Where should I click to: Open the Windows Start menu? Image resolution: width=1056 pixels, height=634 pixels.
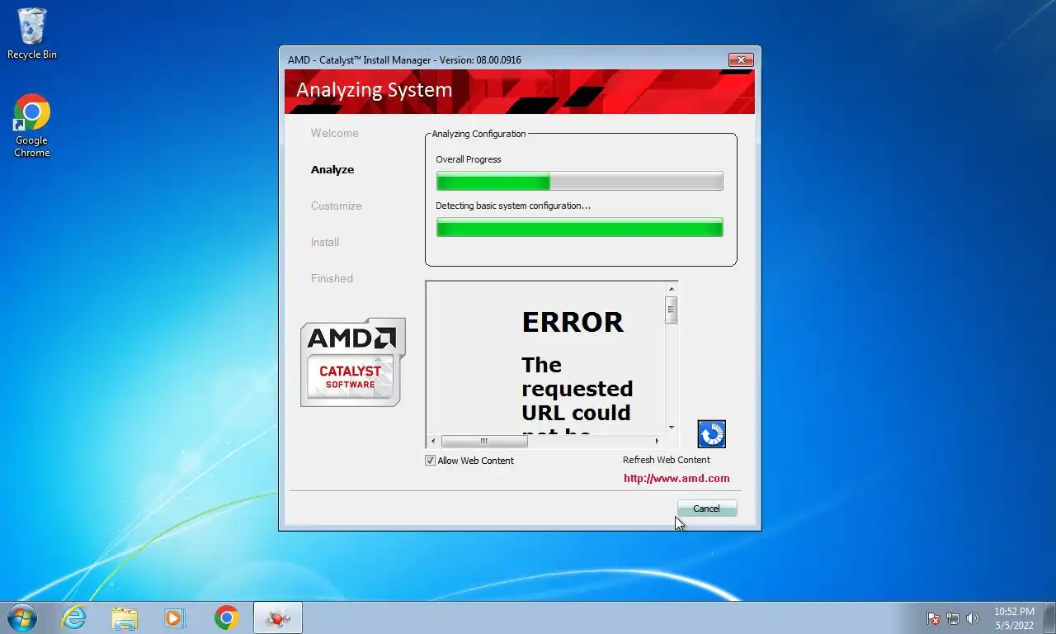pyautogui.click(x=21, y=617)
